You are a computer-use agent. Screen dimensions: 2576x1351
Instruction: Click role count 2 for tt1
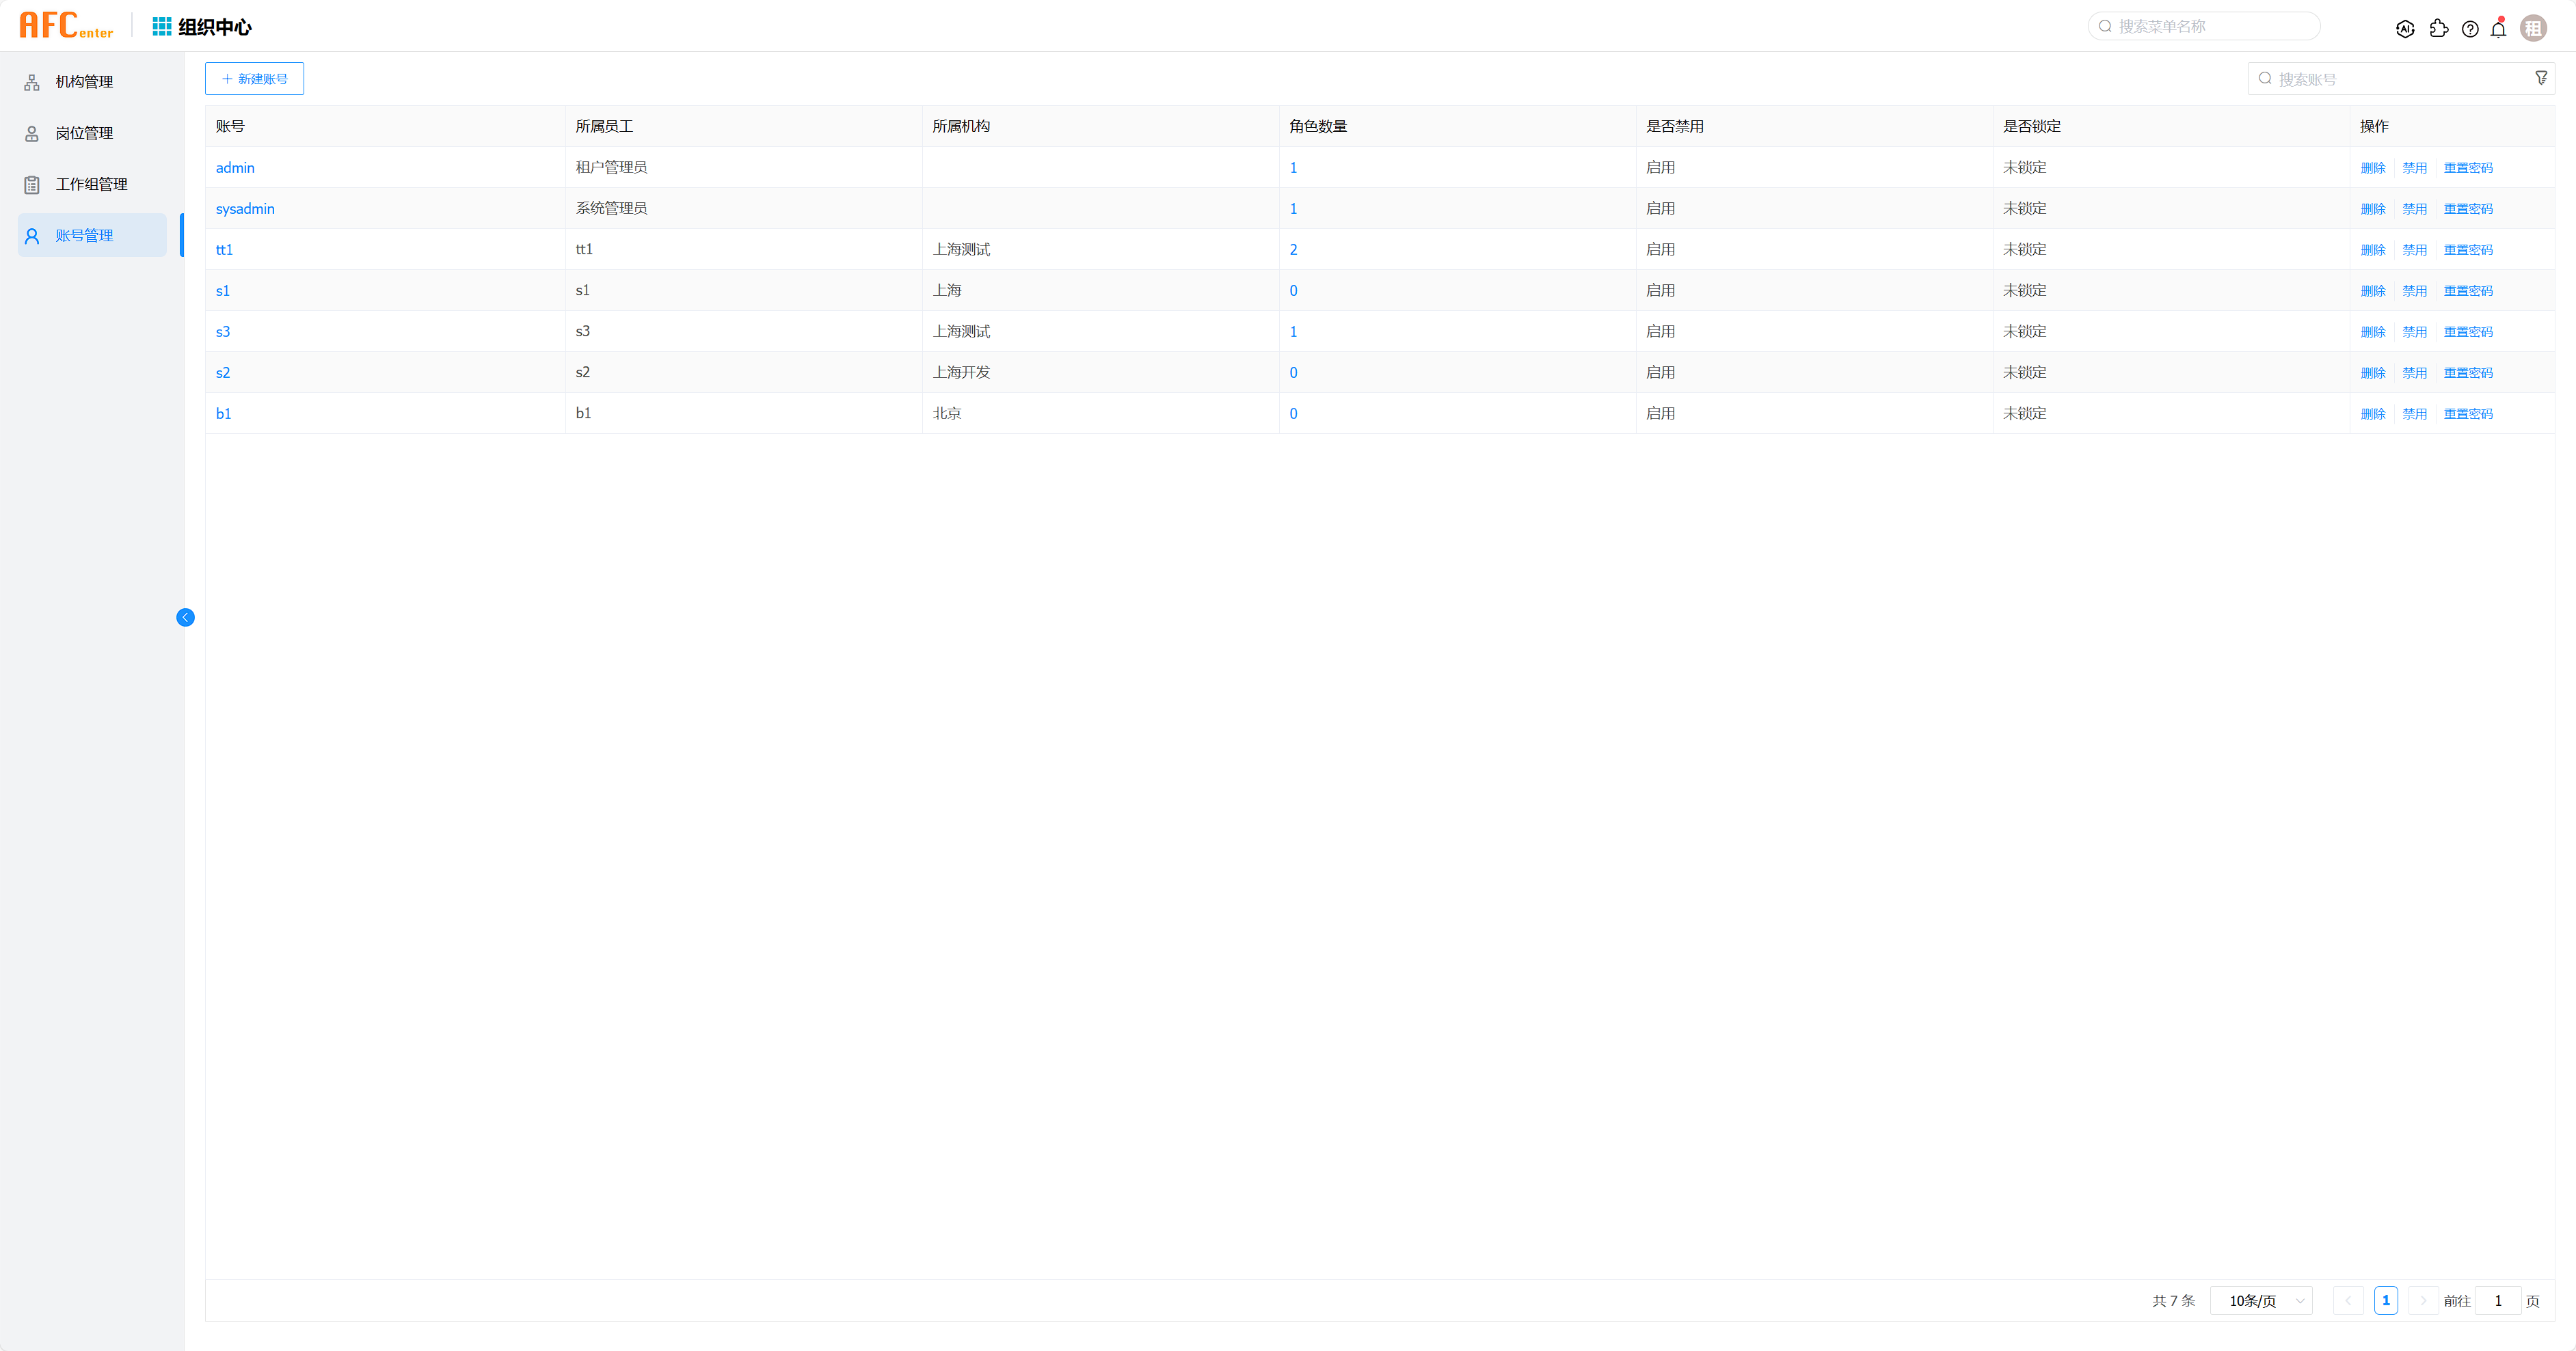(1293, 250)
